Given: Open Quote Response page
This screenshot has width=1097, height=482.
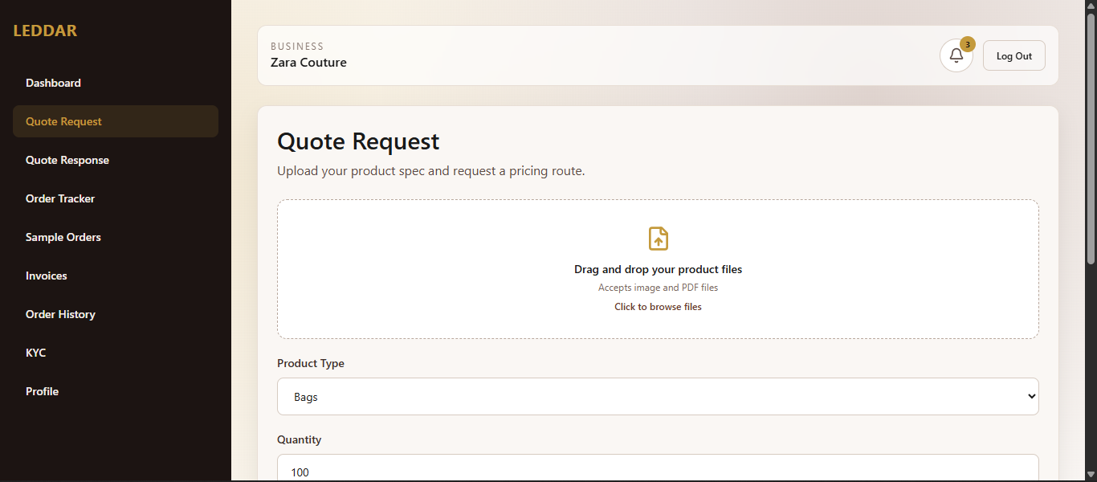Looking at the screenshot, I should pos(116,160).
